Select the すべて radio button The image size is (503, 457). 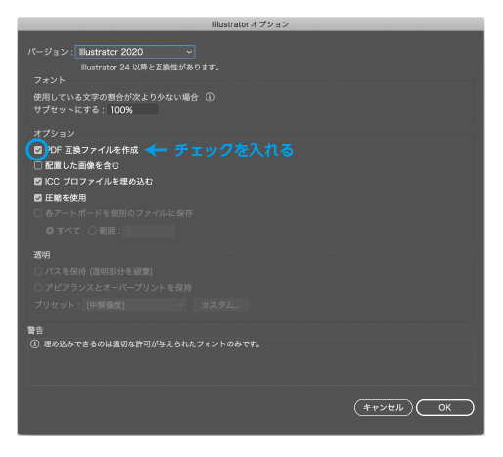(50, 231)
